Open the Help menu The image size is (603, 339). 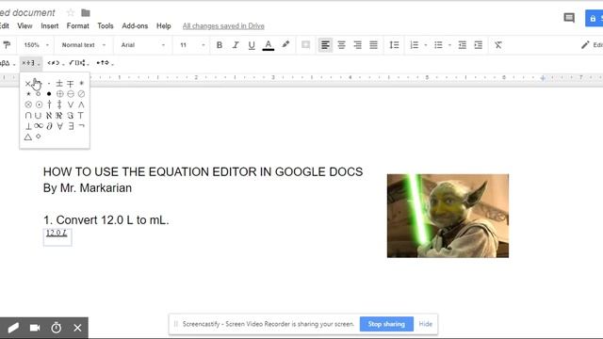[x=163, y=25]
